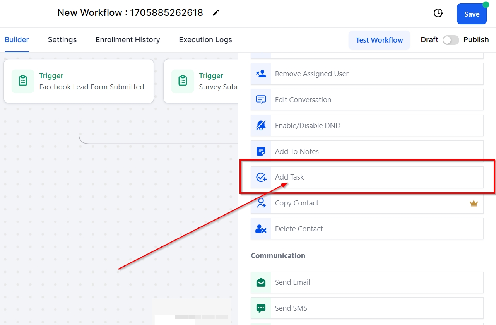Toggle the Draft/Publish switch
496x325 pixels.
pyautogui.click(x=451, y=40)
